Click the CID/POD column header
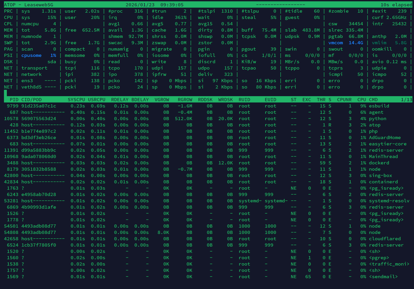This screenshot has width=414, height=289. point(32,100)
